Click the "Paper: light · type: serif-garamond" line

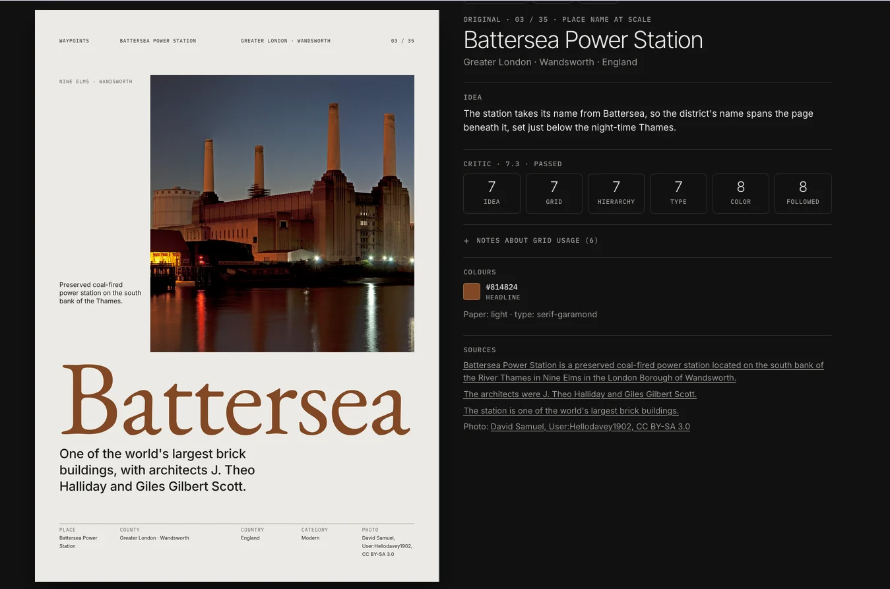coord(530,315)
